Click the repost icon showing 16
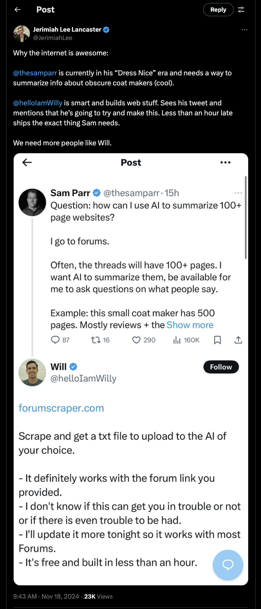The width and height of the screenshot is (261, 609). click(x=95, y=340)
